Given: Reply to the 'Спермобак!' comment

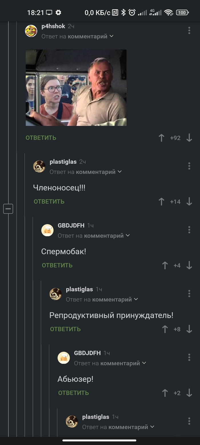Looking at the screenshot, I should (57, 265).
